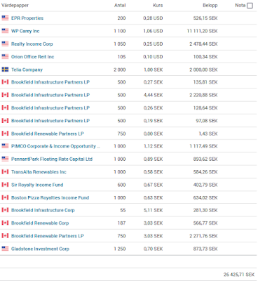
Task: Select the 1 250 quantity for Gladstone Investment
Action: click(120, 249)
